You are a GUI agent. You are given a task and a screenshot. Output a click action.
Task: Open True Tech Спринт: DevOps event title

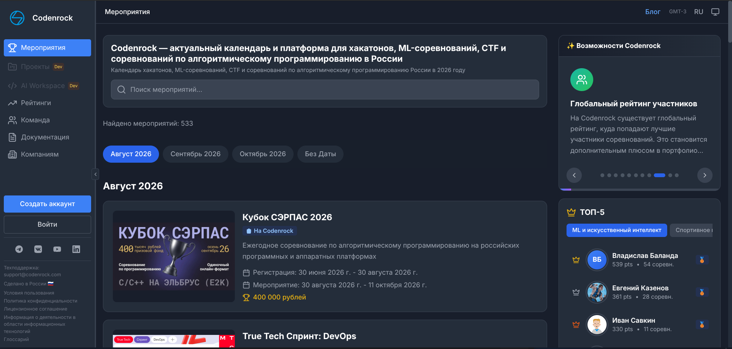[299, 336]
